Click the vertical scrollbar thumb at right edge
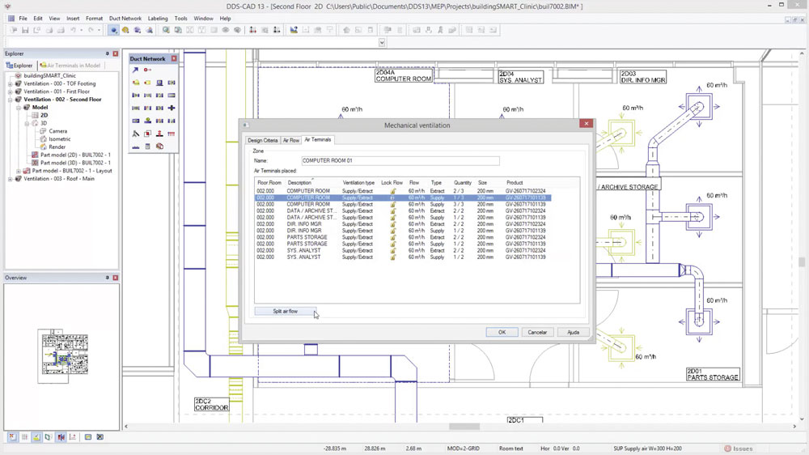This screenshot has height=455, width=809. pos(802,262)
